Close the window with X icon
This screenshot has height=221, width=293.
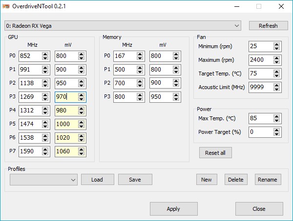tap(281, 6)
